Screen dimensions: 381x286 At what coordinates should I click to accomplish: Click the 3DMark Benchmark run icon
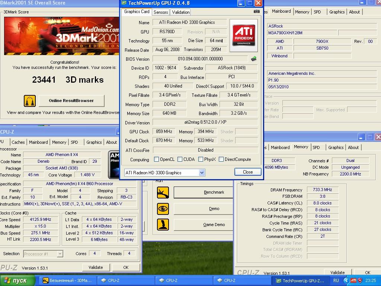pos(163,193)
